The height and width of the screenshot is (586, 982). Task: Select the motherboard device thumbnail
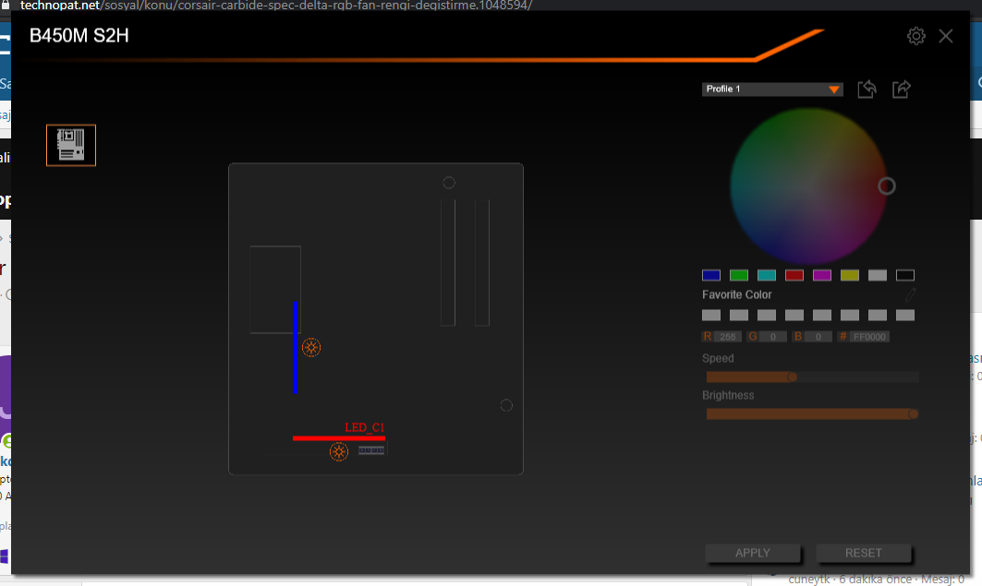71,145
